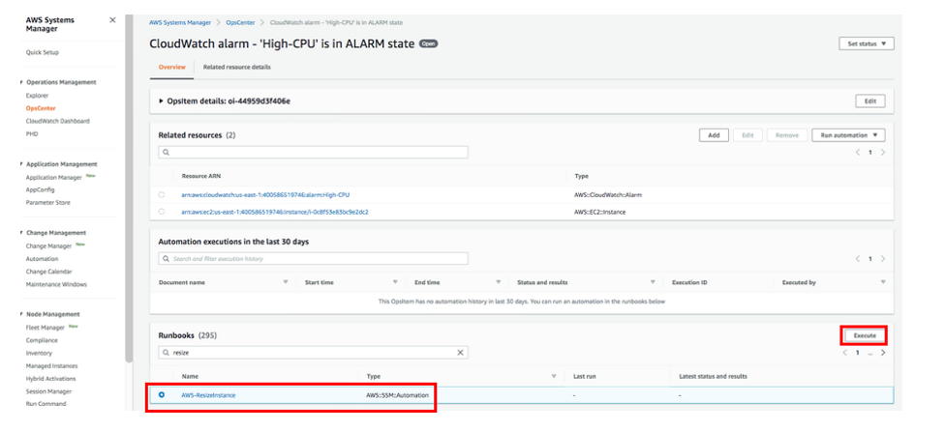Go to previous page of Runbooks
The height and width of the screenshot is (432, 946).
[x=844, y=353]
